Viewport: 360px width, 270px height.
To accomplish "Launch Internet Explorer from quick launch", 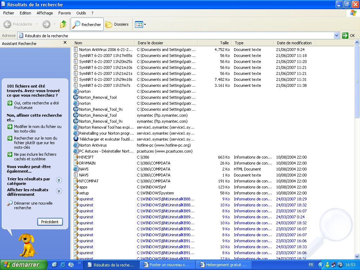I will 63,265.
